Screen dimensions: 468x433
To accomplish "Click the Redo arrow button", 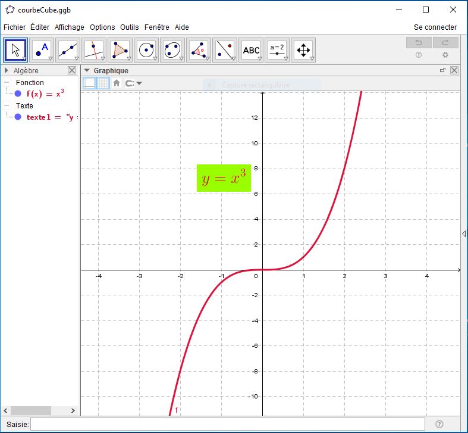I will click(x=445, y=42).
